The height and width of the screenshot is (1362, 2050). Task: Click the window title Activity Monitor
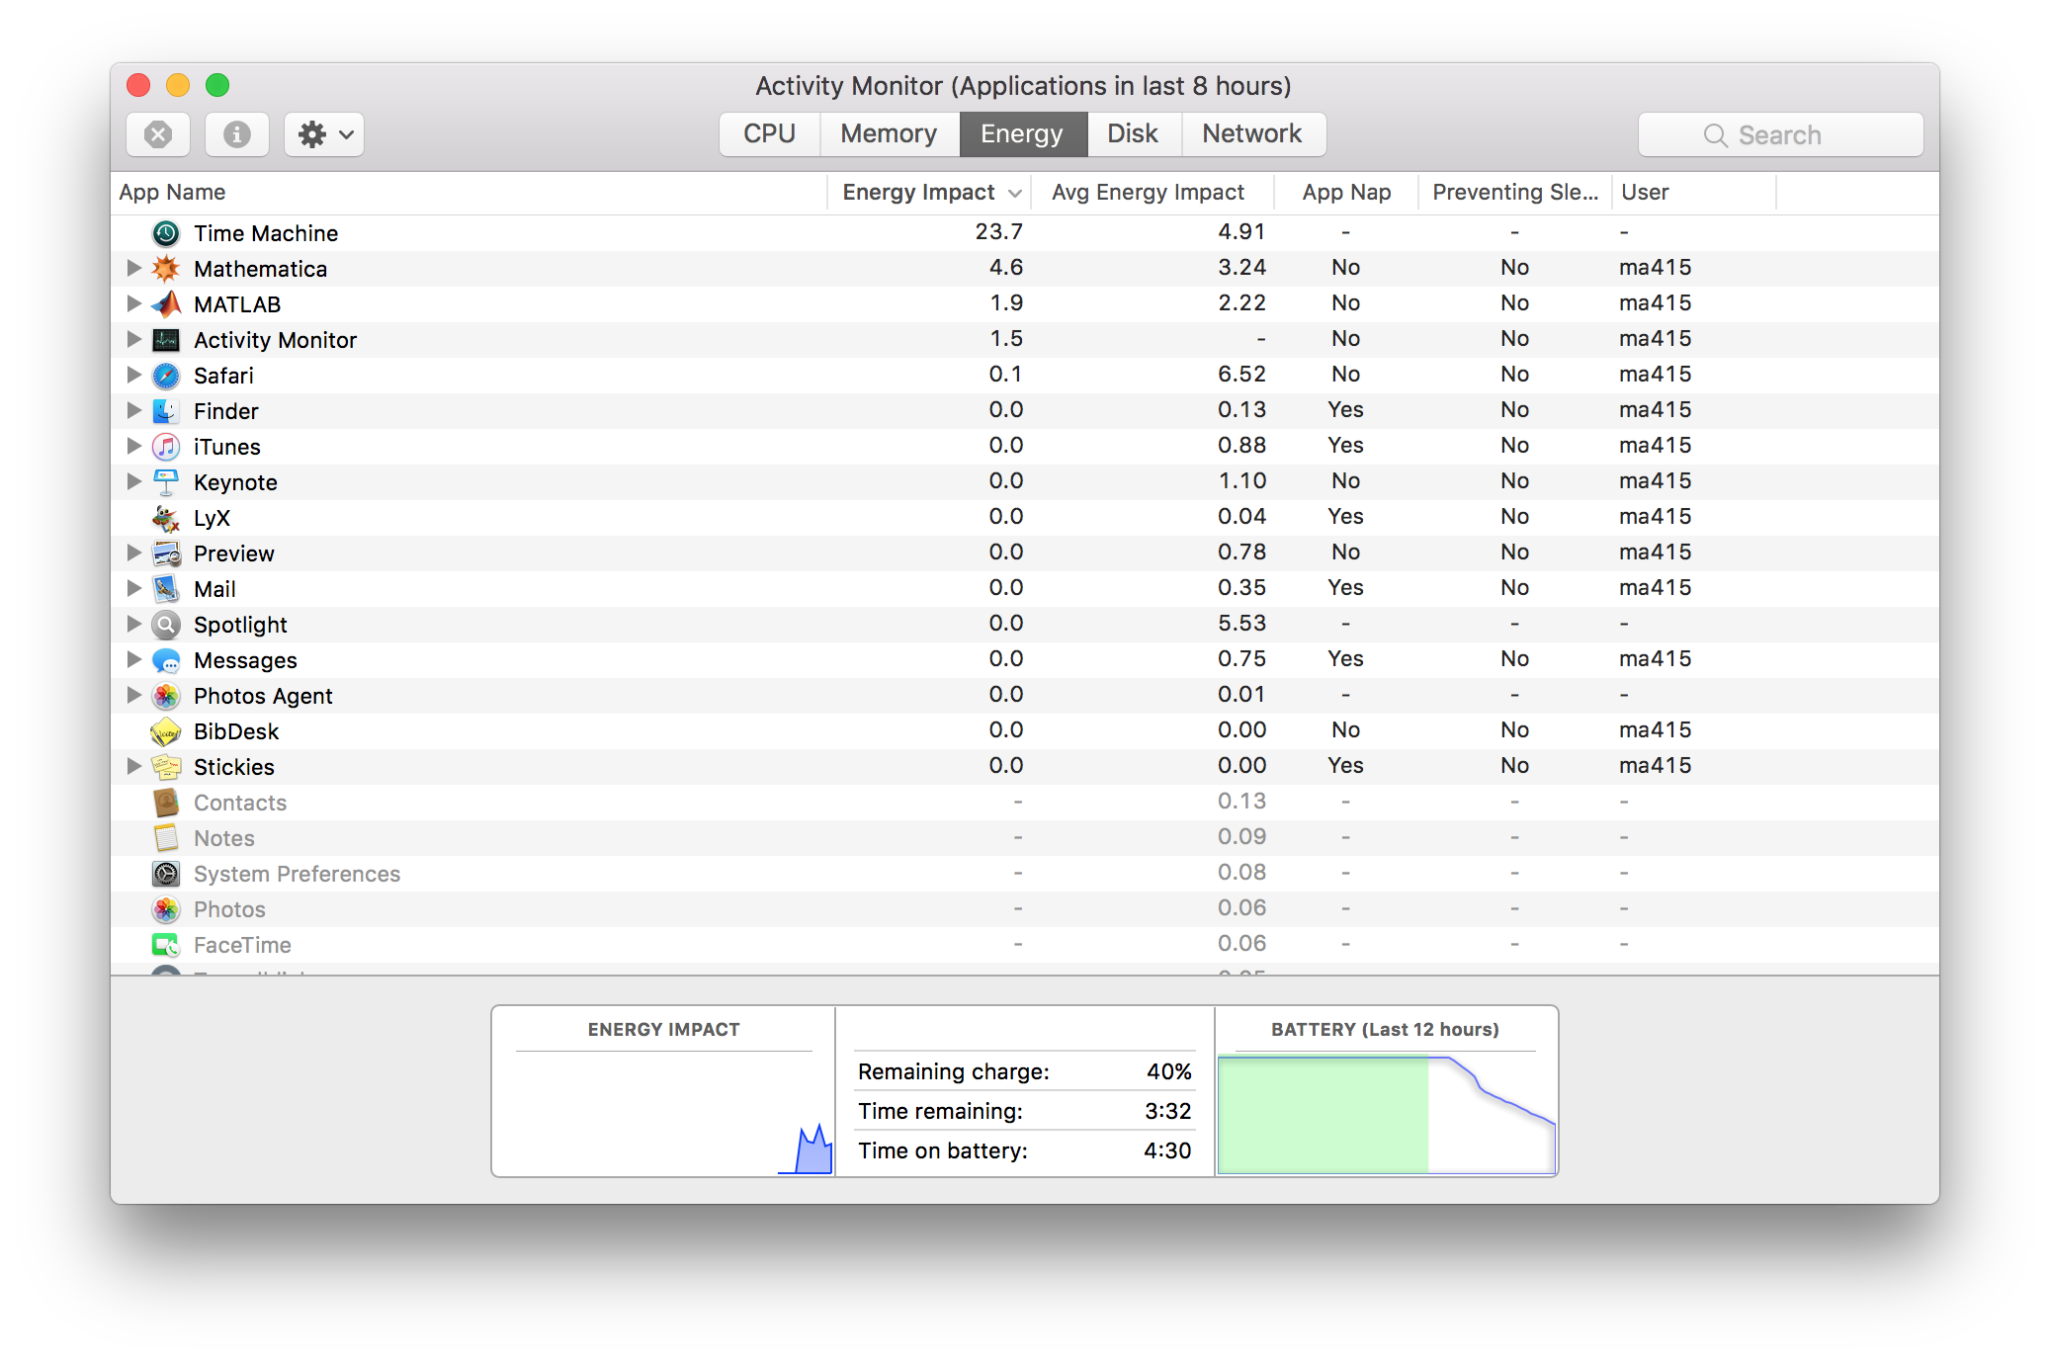[x=1023, y=86]
